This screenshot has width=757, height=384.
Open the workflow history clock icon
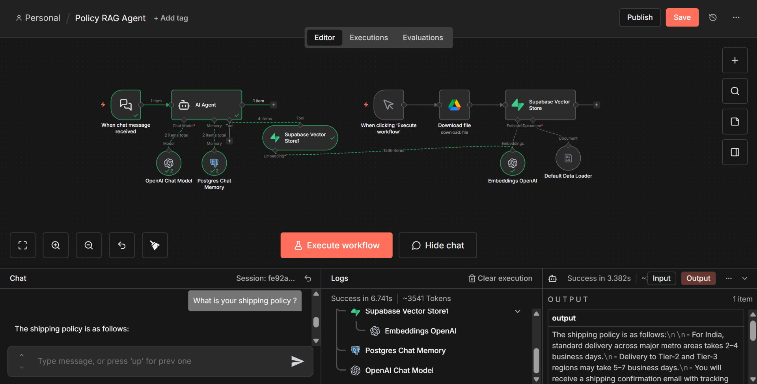coord(712,17)
